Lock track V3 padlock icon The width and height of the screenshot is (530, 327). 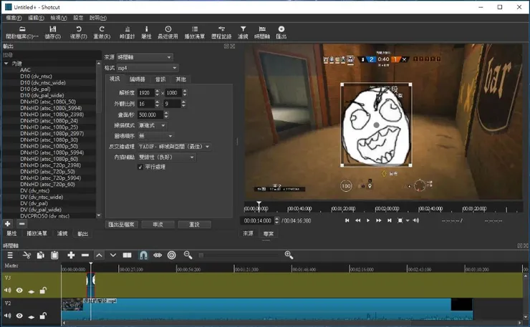click(x=43, y=291)
